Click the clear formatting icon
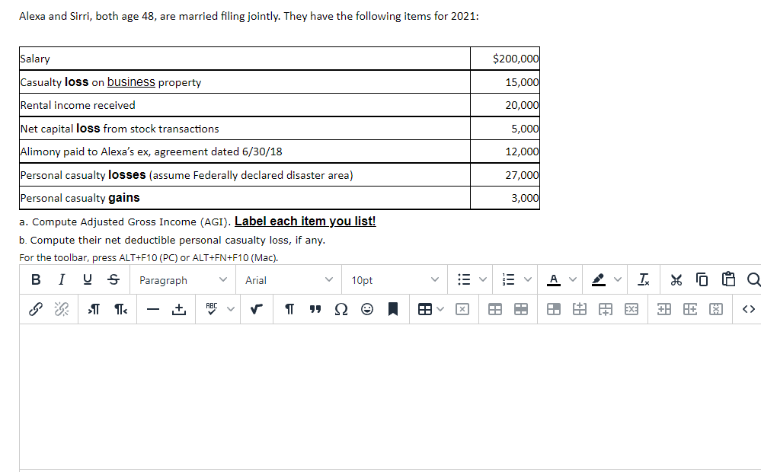This screenshot has width=761, height=472. coord(644,279)
